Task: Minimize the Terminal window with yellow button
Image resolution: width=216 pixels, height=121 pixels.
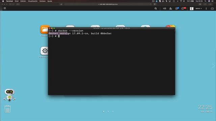Action: click(x=52, y=28)
